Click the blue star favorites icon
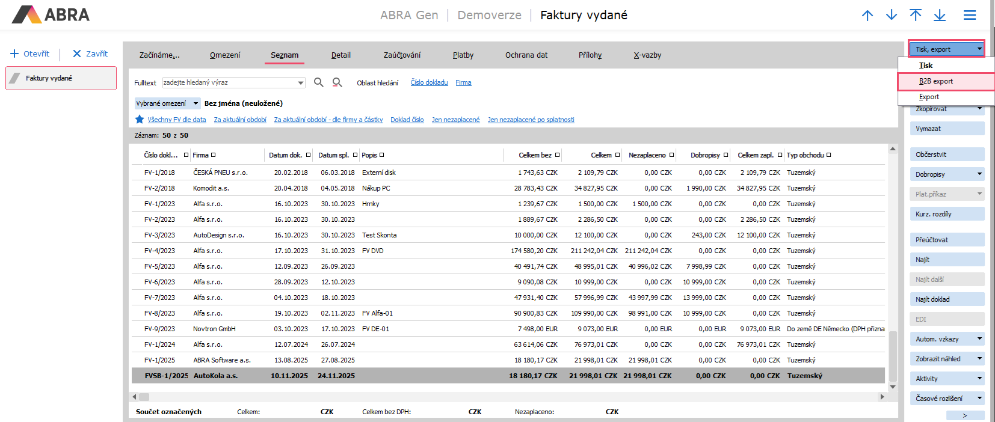The height and width of the screenshot is (422, 995). [140, 120]
